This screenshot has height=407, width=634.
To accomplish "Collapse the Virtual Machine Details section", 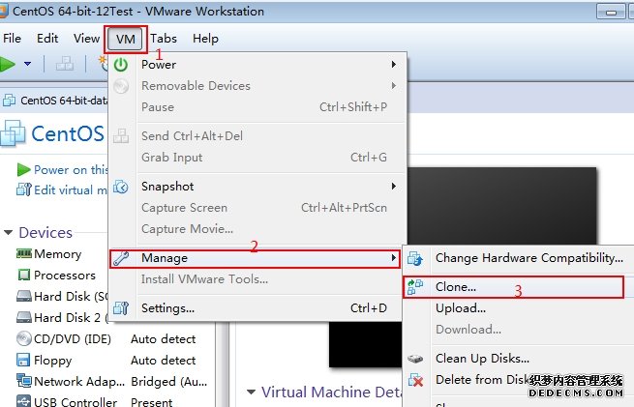I will tap(252, 392).
